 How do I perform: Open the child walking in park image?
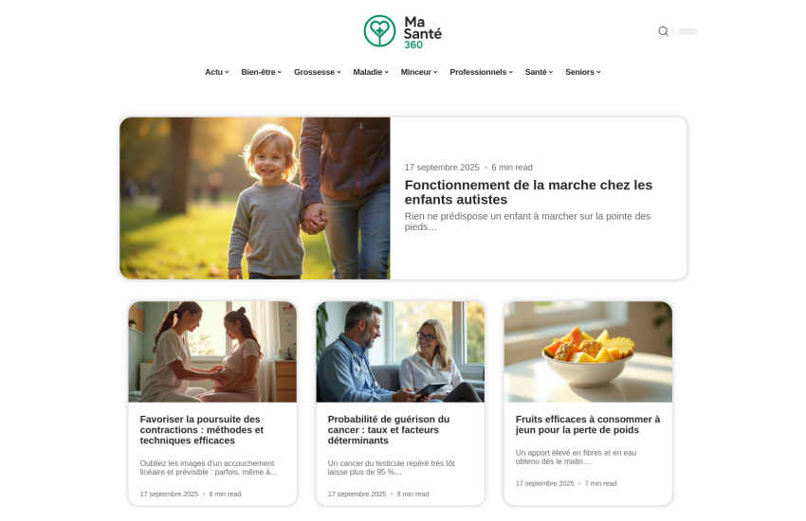pyautogui.click(x=255, y=198)
